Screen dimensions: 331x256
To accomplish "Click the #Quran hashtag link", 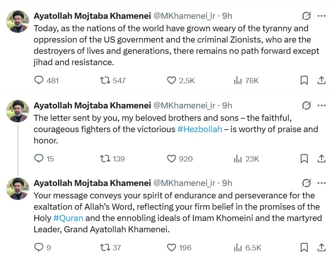I will 68,218.
